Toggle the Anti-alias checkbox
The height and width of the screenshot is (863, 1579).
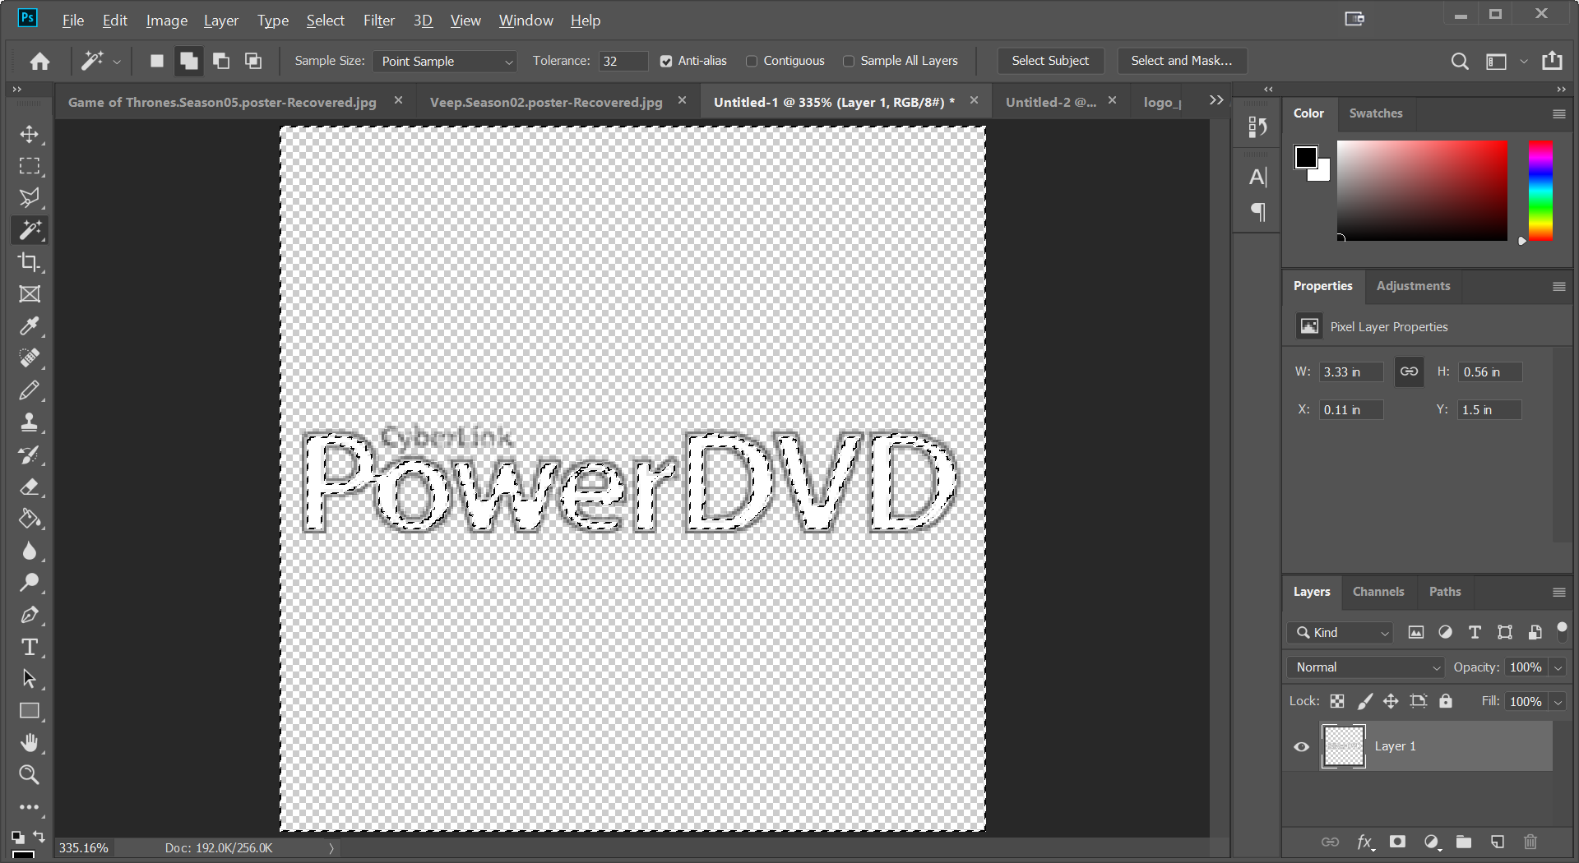pos(666,61)
